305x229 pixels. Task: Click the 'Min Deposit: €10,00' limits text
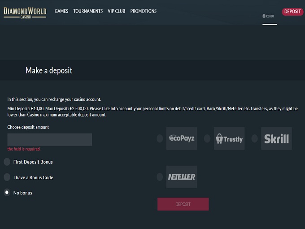(152, 112)
